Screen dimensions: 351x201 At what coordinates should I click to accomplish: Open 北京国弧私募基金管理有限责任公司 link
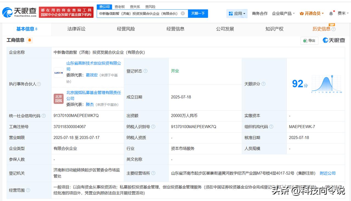[x=94, y=95]
